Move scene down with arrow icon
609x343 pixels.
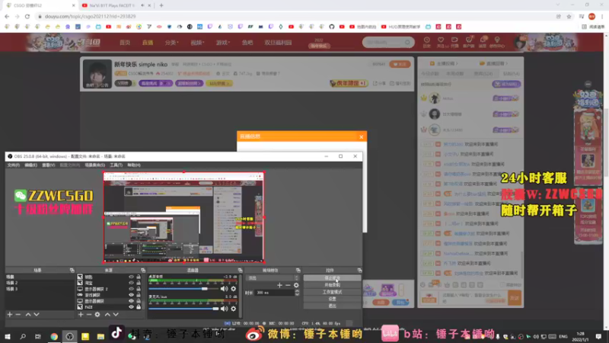(x=37, y=314)
